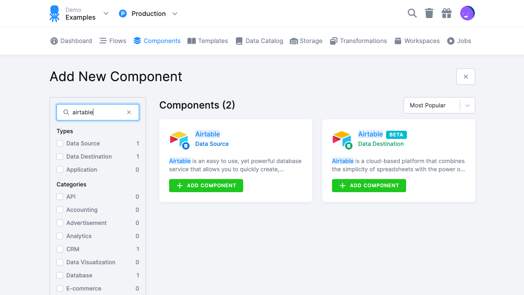Open the Airtable Data Destination link
This screenshot has width=524, height=295.
pyautogui.click(x=370, y=134)
